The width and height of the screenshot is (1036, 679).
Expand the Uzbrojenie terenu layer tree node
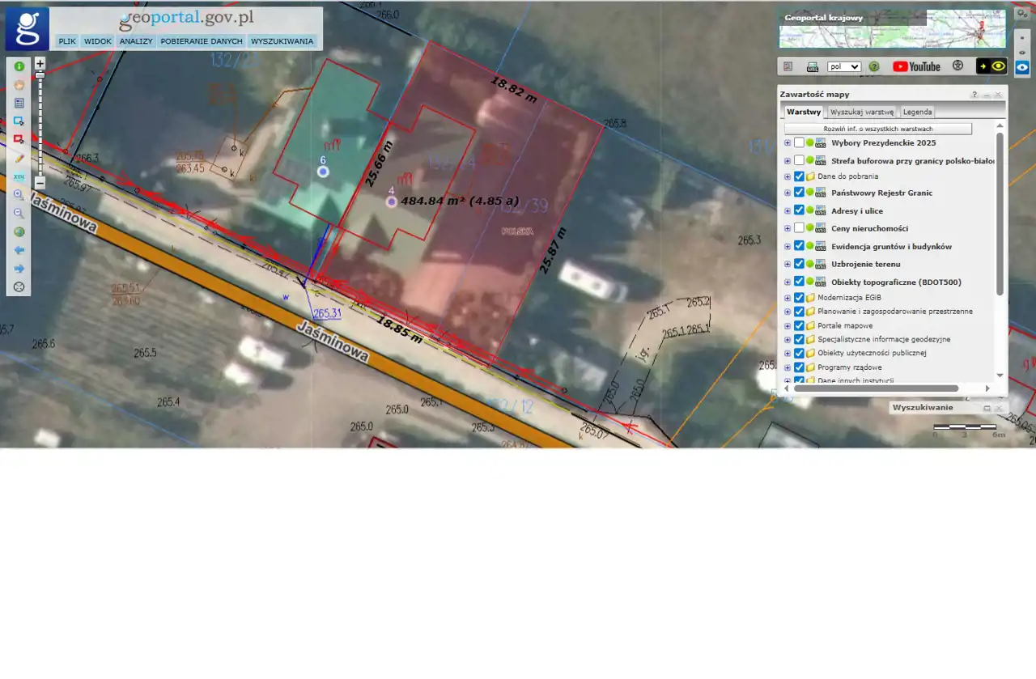(x=788, y=264)
